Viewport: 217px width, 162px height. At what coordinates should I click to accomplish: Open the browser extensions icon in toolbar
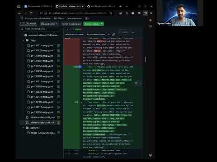[127, 13]
